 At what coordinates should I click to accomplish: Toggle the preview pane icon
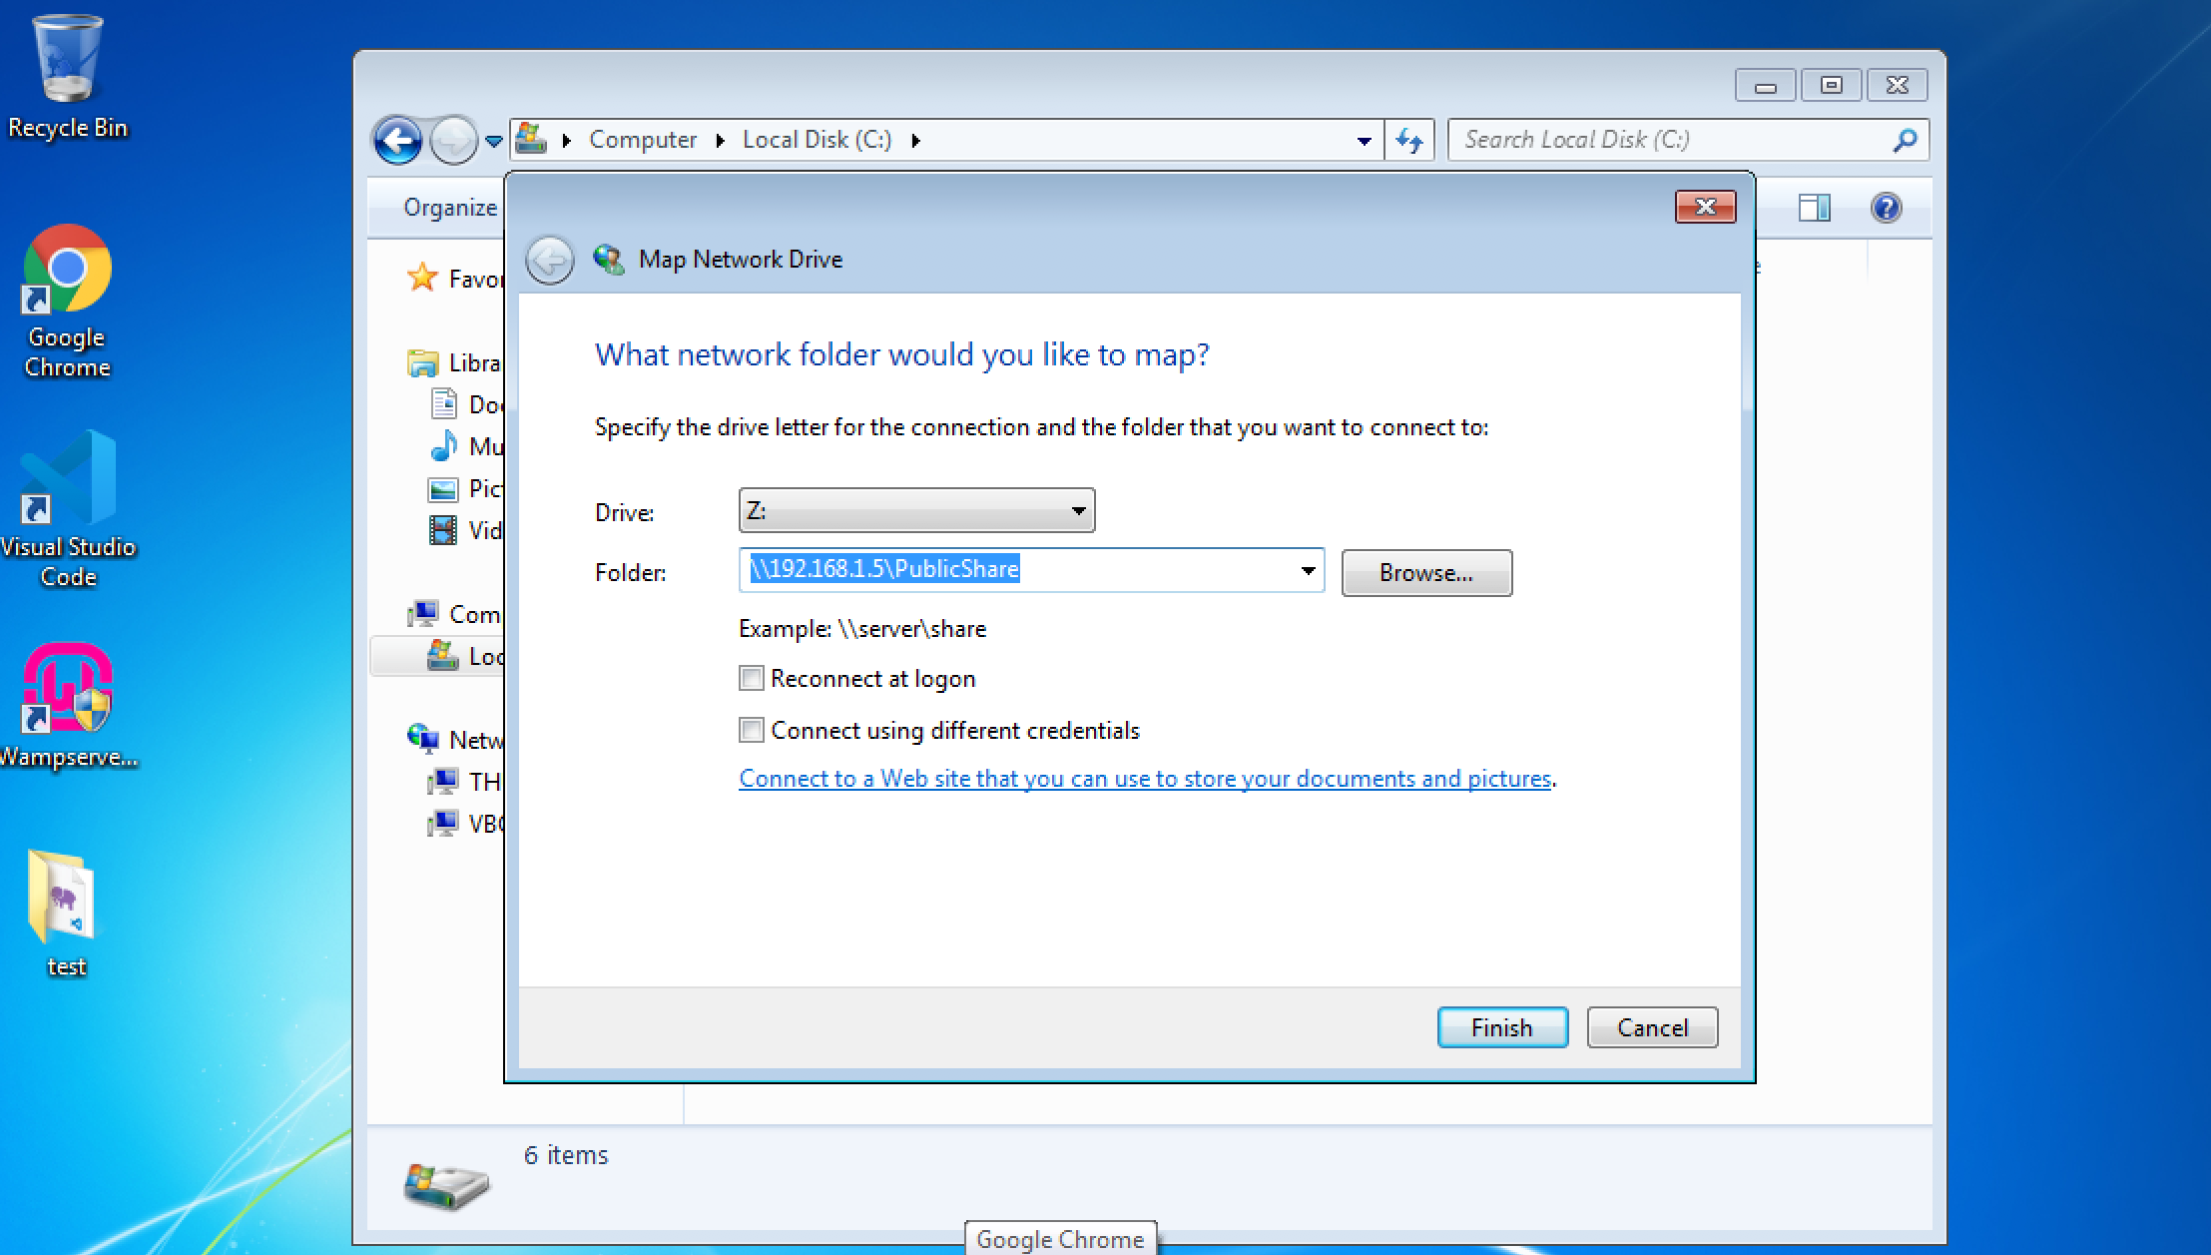1814,208
